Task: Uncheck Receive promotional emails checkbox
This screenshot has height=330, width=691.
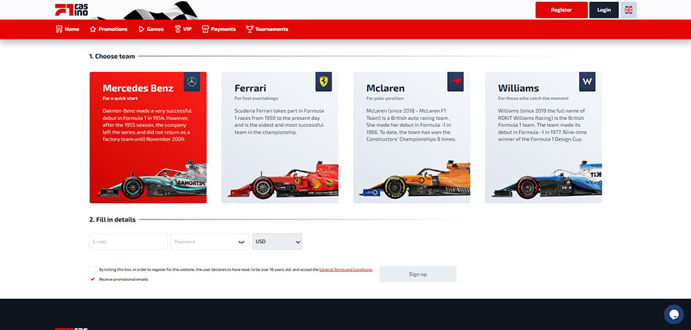Action: pyautogui.click(x=93, y=279)
